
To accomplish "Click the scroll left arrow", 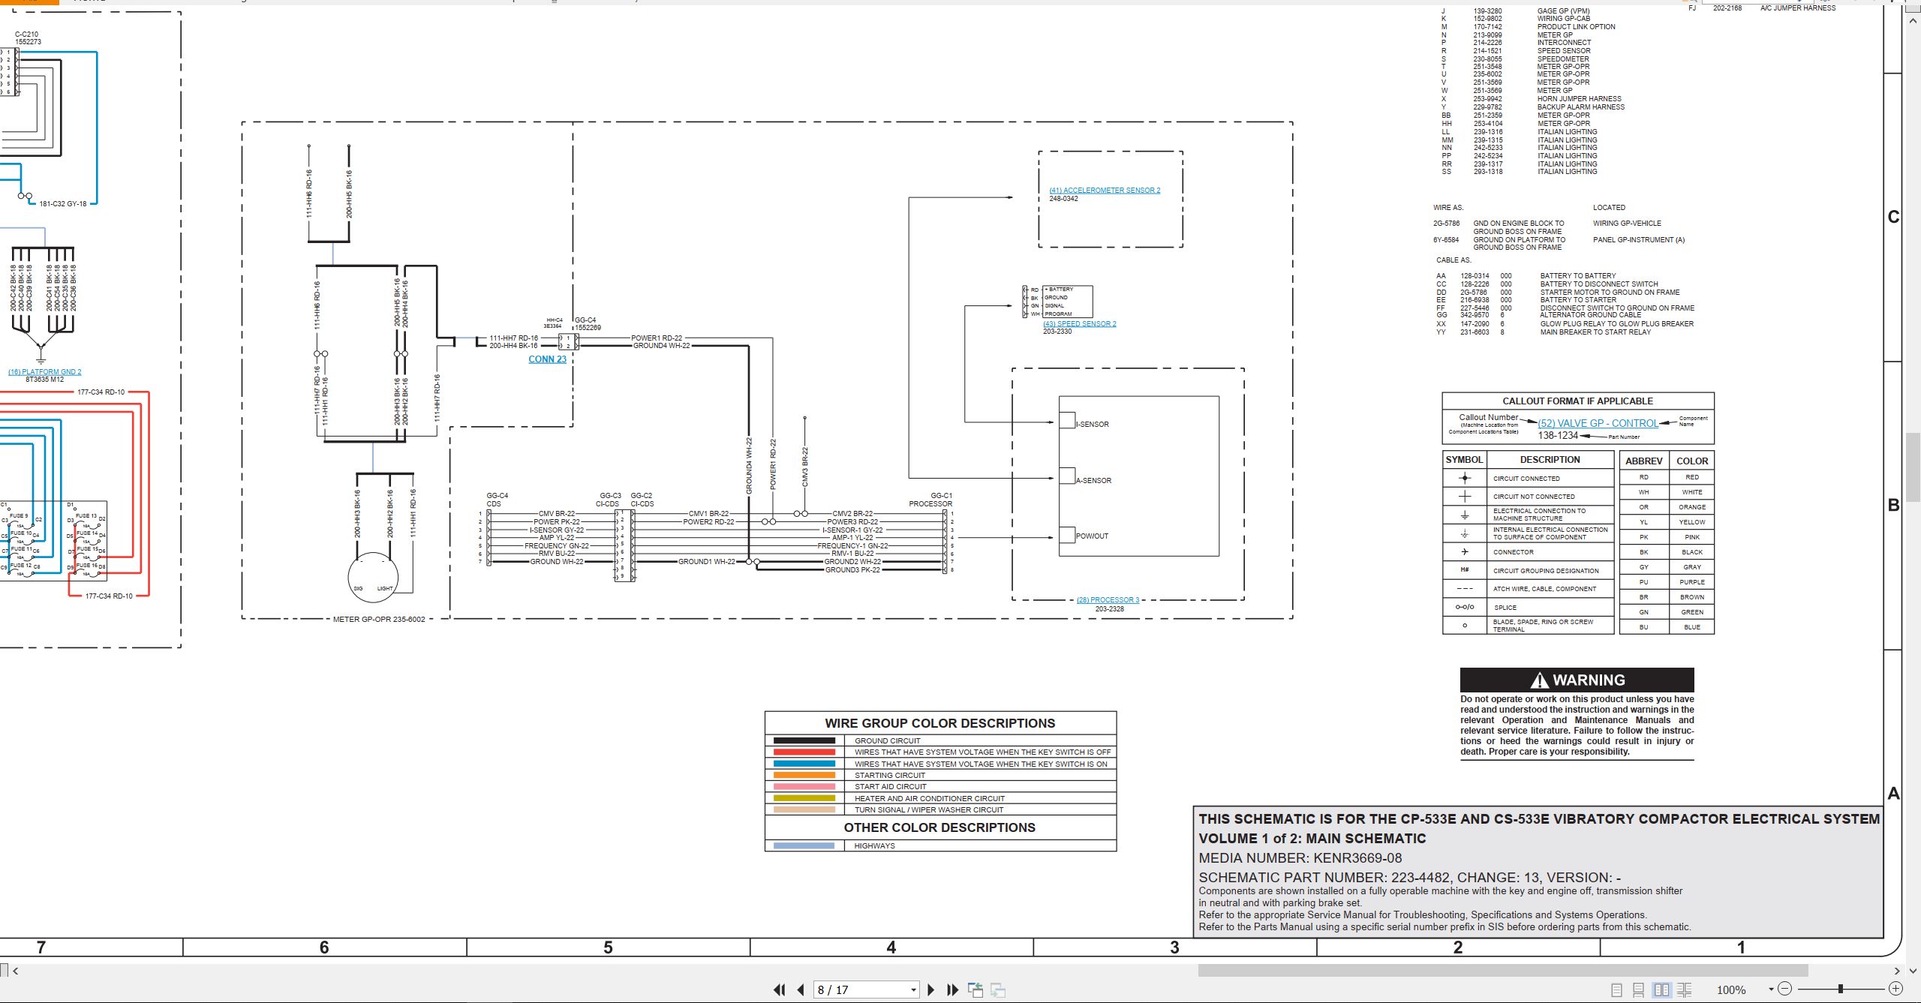I will (x=16, y=971).
